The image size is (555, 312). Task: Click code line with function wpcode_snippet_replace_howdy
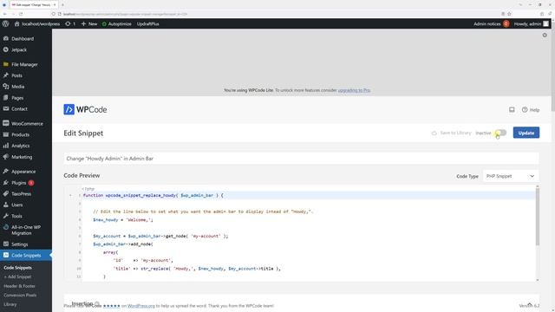point(153,195)
